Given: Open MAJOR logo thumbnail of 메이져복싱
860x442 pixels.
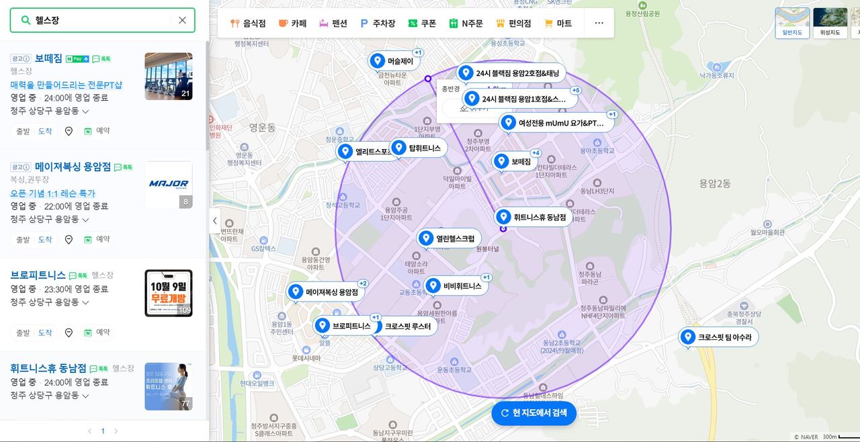Looking at the screenshot, I should click(169, 185).
